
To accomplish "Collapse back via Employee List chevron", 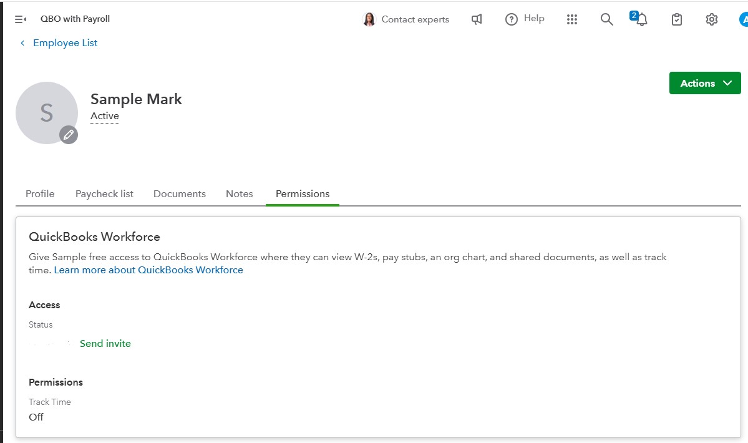I will (x=22, y=42).
